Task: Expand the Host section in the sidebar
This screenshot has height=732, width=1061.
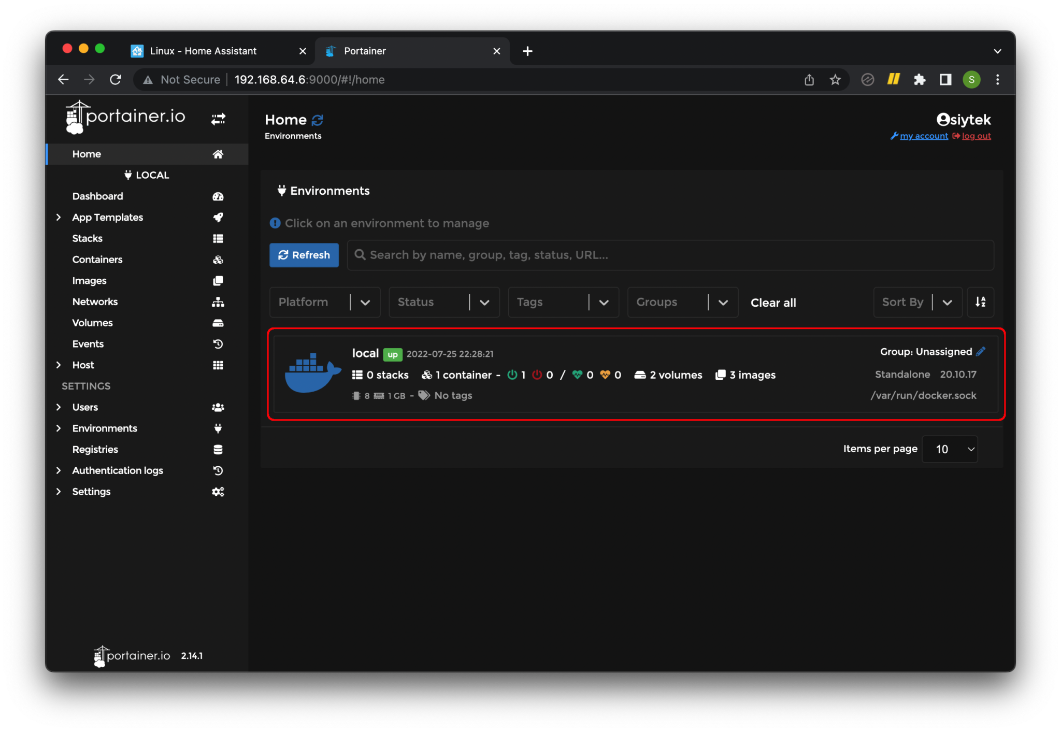Action: 59,365
